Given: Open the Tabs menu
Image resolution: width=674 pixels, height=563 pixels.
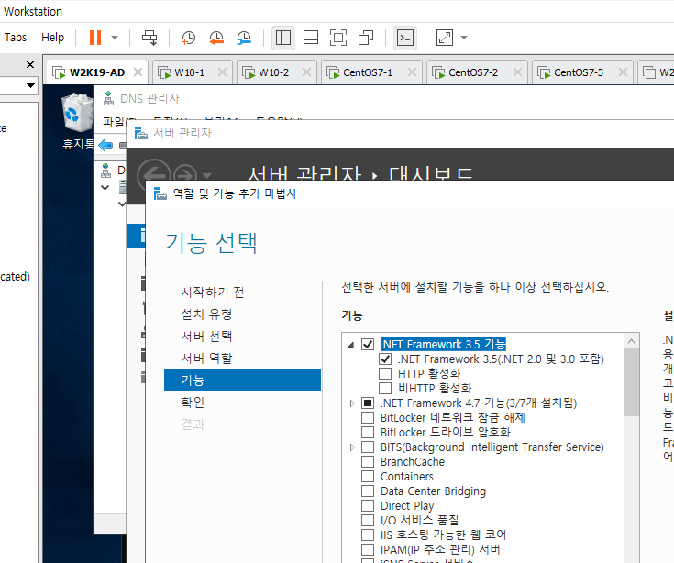Looking at the screenshot, I should 16,38.
